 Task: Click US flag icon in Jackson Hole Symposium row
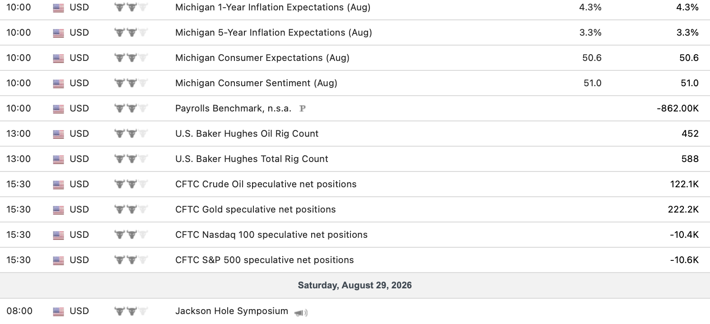(x=58, y=311)
